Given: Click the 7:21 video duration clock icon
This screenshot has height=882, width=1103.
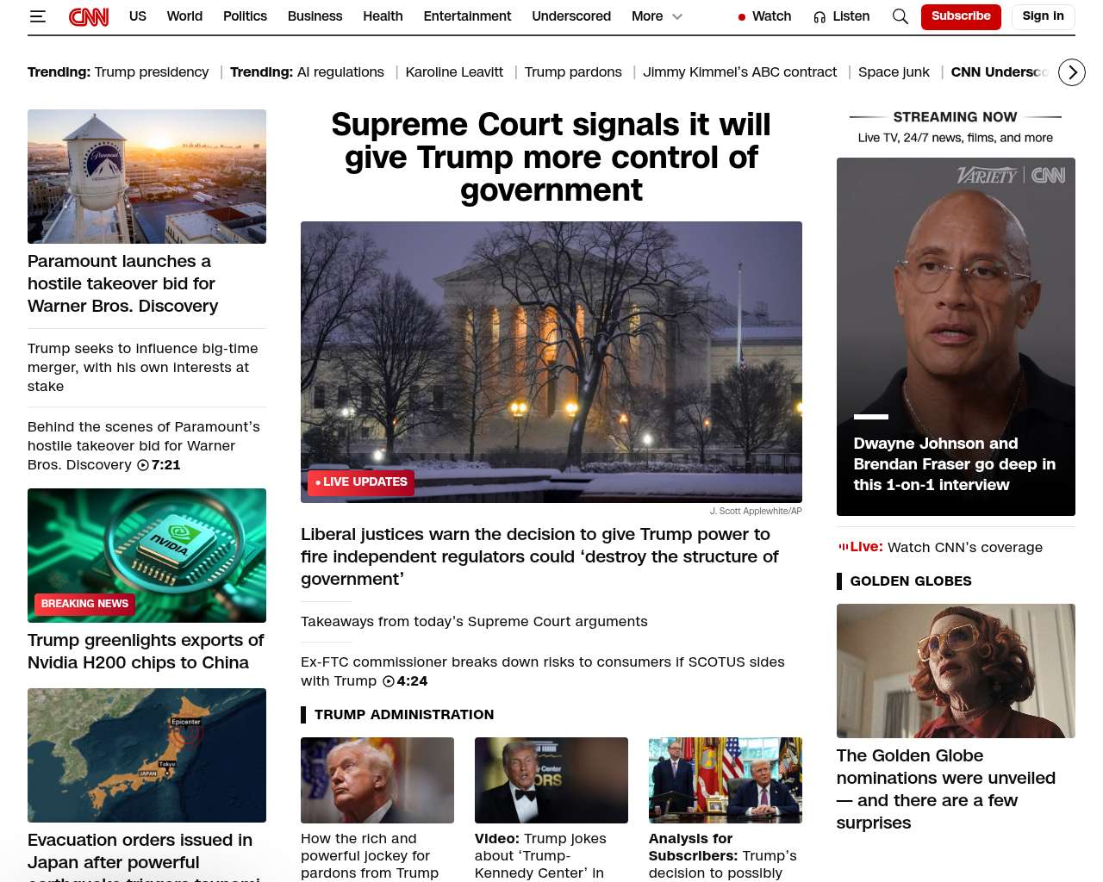Looking at the screenshot, I should pyautogui.click(x=143, y=465).
